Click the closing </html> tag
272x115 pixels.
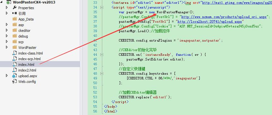[110, 111]
